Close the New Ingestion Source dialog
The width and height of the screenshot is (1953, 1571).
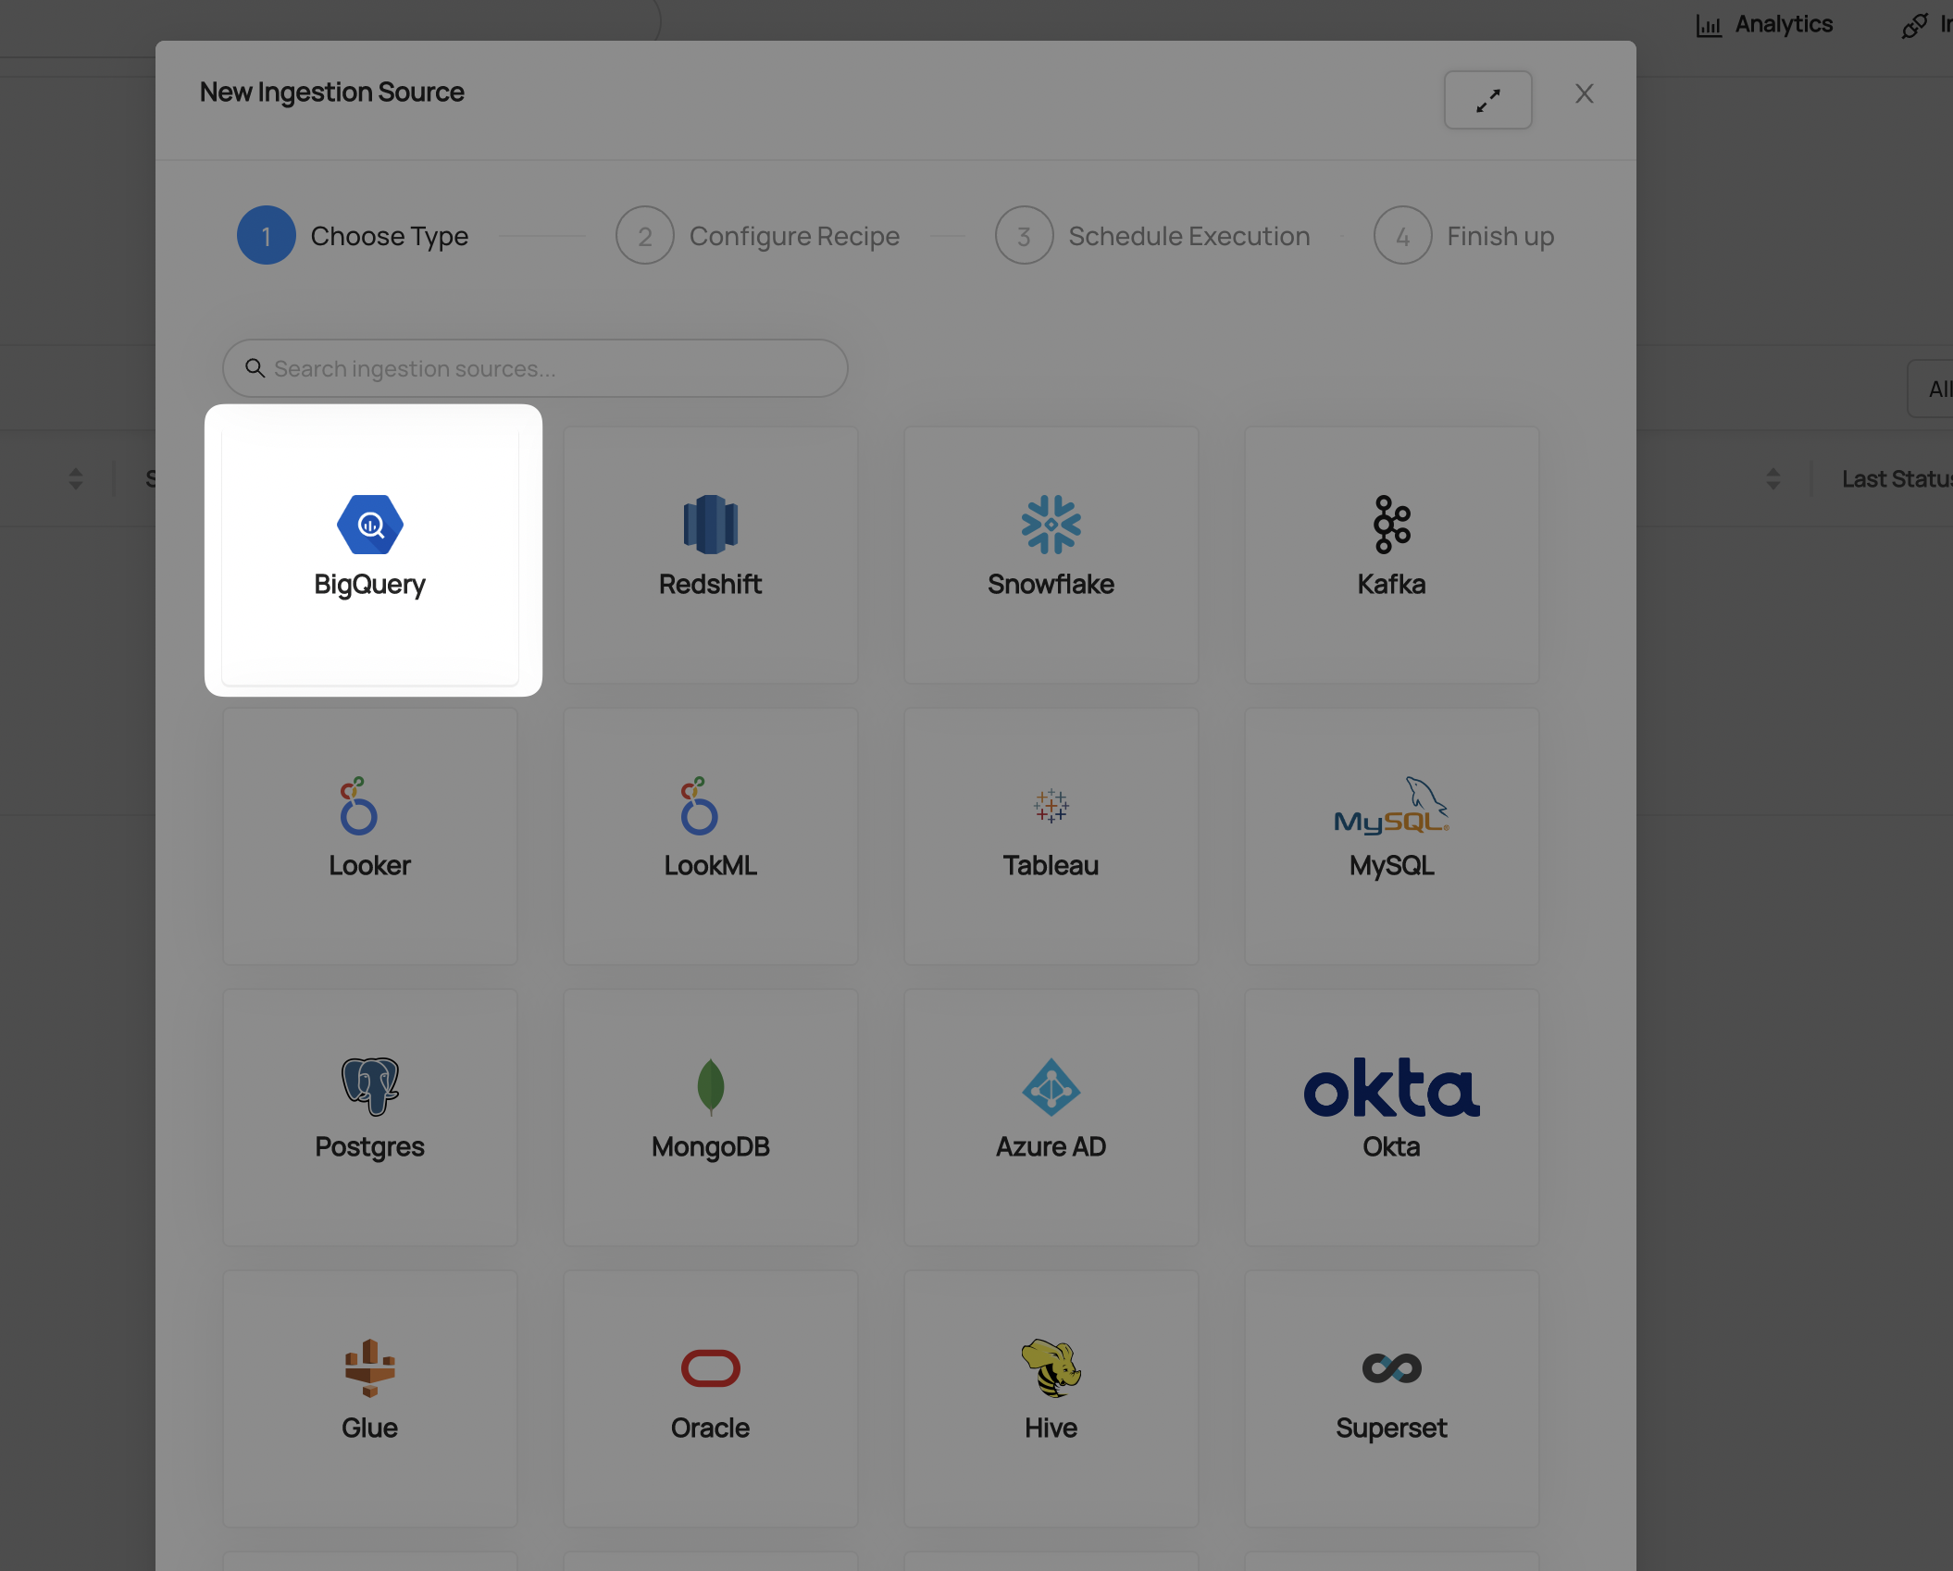click(1584, 93)
